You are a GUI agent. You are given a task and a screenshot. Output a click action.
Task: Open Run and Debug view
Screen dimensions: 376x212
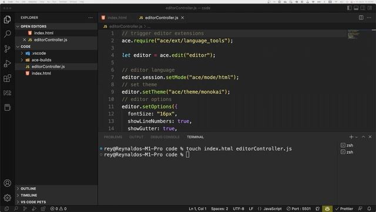coord(7,64)
